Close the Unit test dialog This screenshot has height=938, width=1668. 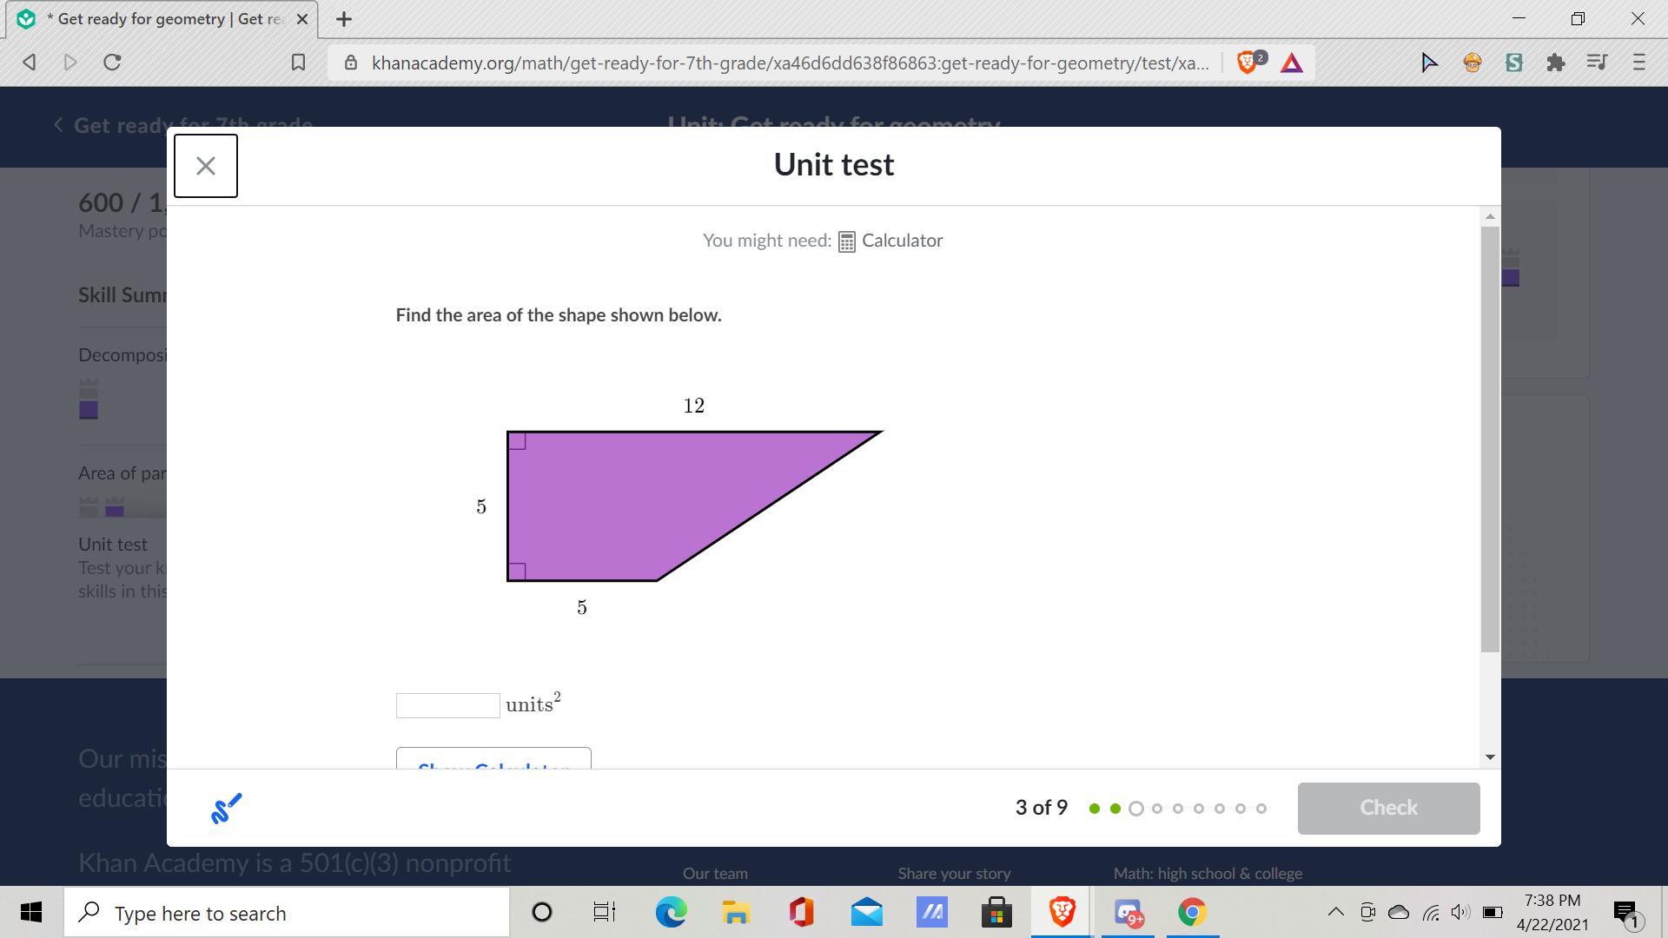tap(206, 166)
